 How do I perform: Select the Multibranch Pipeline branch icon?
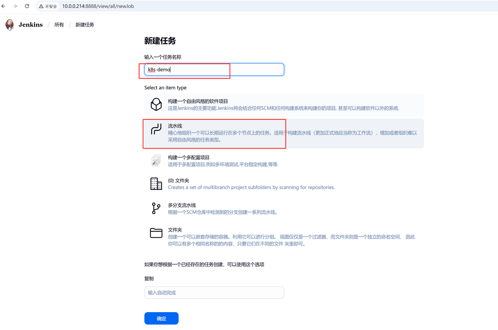pos(156,208)
